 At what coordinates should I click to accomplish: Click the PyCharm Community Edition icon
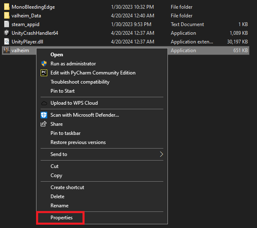coord(44,73)
